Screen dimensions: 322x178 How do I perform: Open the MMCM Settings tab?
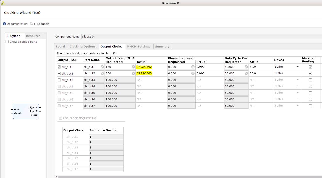tap(138, 46)
